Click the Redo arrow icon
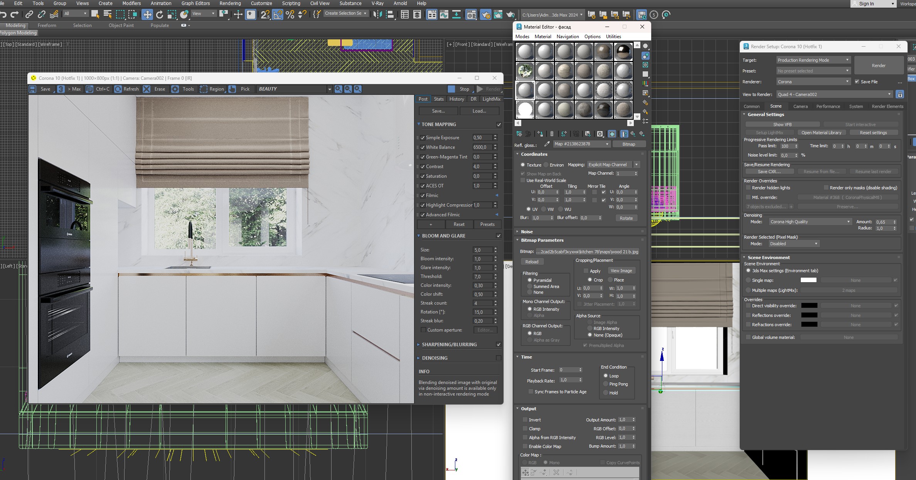Image resolution: width=916 pixels, height=480 pixels. coord(15,15)
